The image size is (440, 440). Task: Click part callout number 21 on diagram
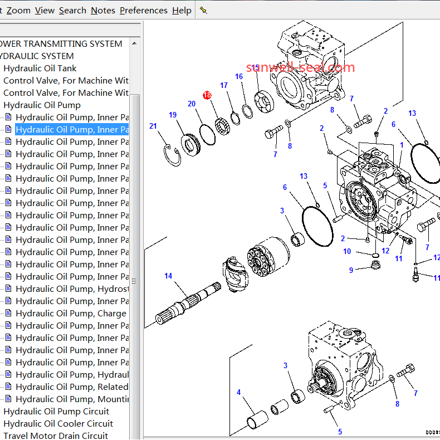[153, 126]
